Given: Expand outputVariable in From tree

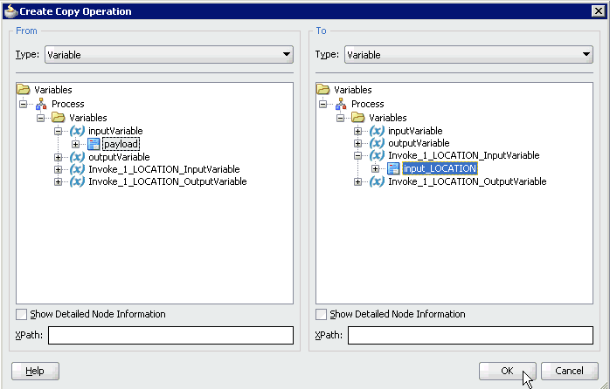Looking at the screenshot, I should 58,157.
